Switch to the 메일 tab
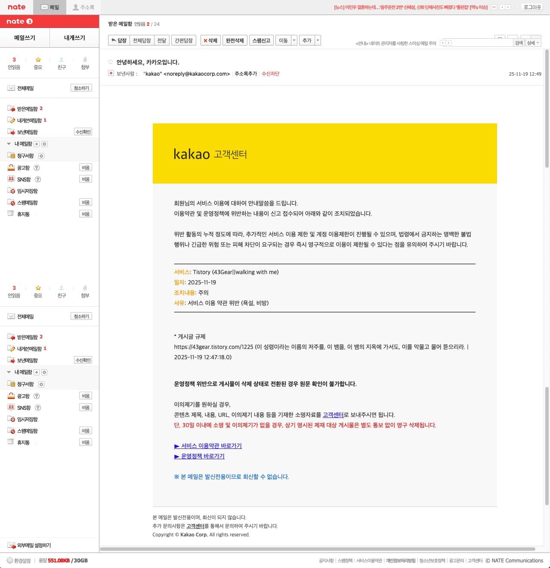The height and width of the screenshot is (568, 550). click(x=50, y=7)
